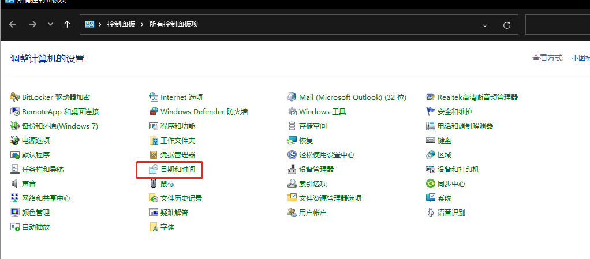Expand the address bar history dropdown
The width and height of the screenshot is (590, 259).
485,25
